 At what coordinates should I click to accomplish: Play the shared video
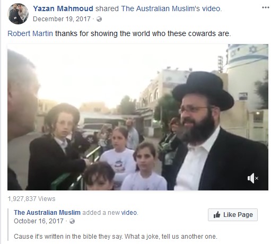click(x=138, y=117)
